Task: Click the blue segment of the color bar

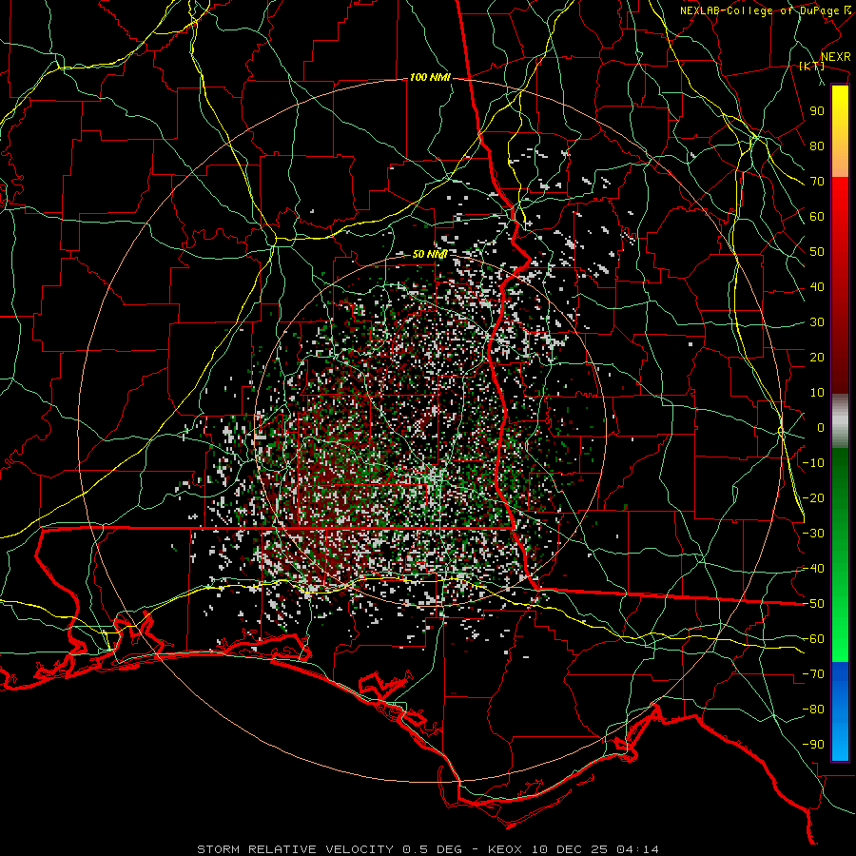Action: click(x=840, y=710)
